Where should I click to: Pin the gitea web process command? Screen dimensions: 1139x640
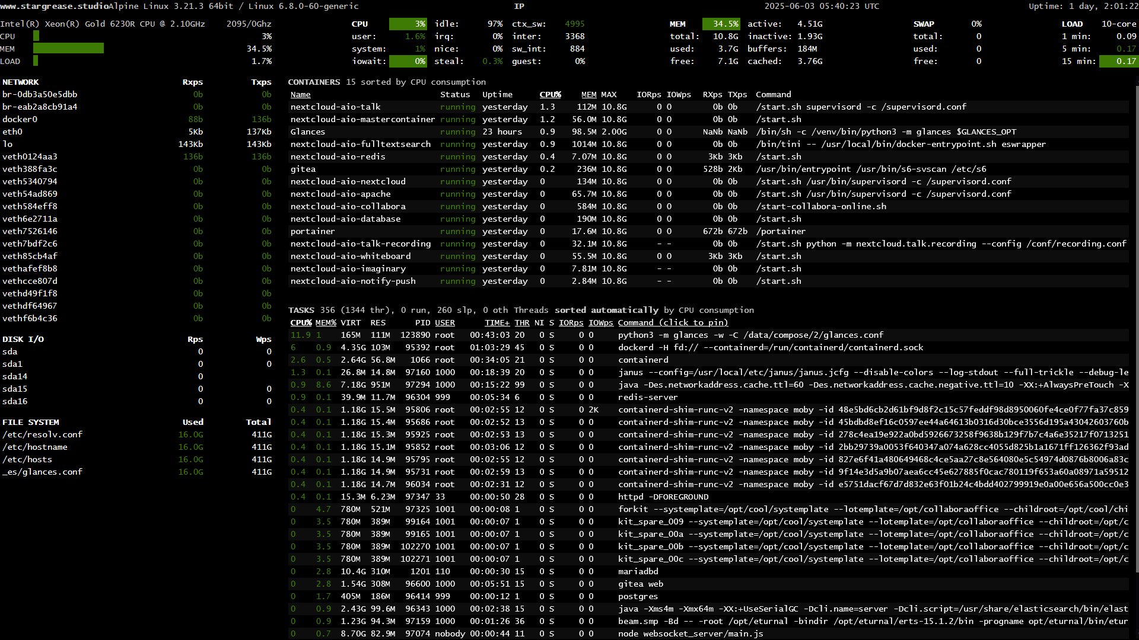(641, 584)
